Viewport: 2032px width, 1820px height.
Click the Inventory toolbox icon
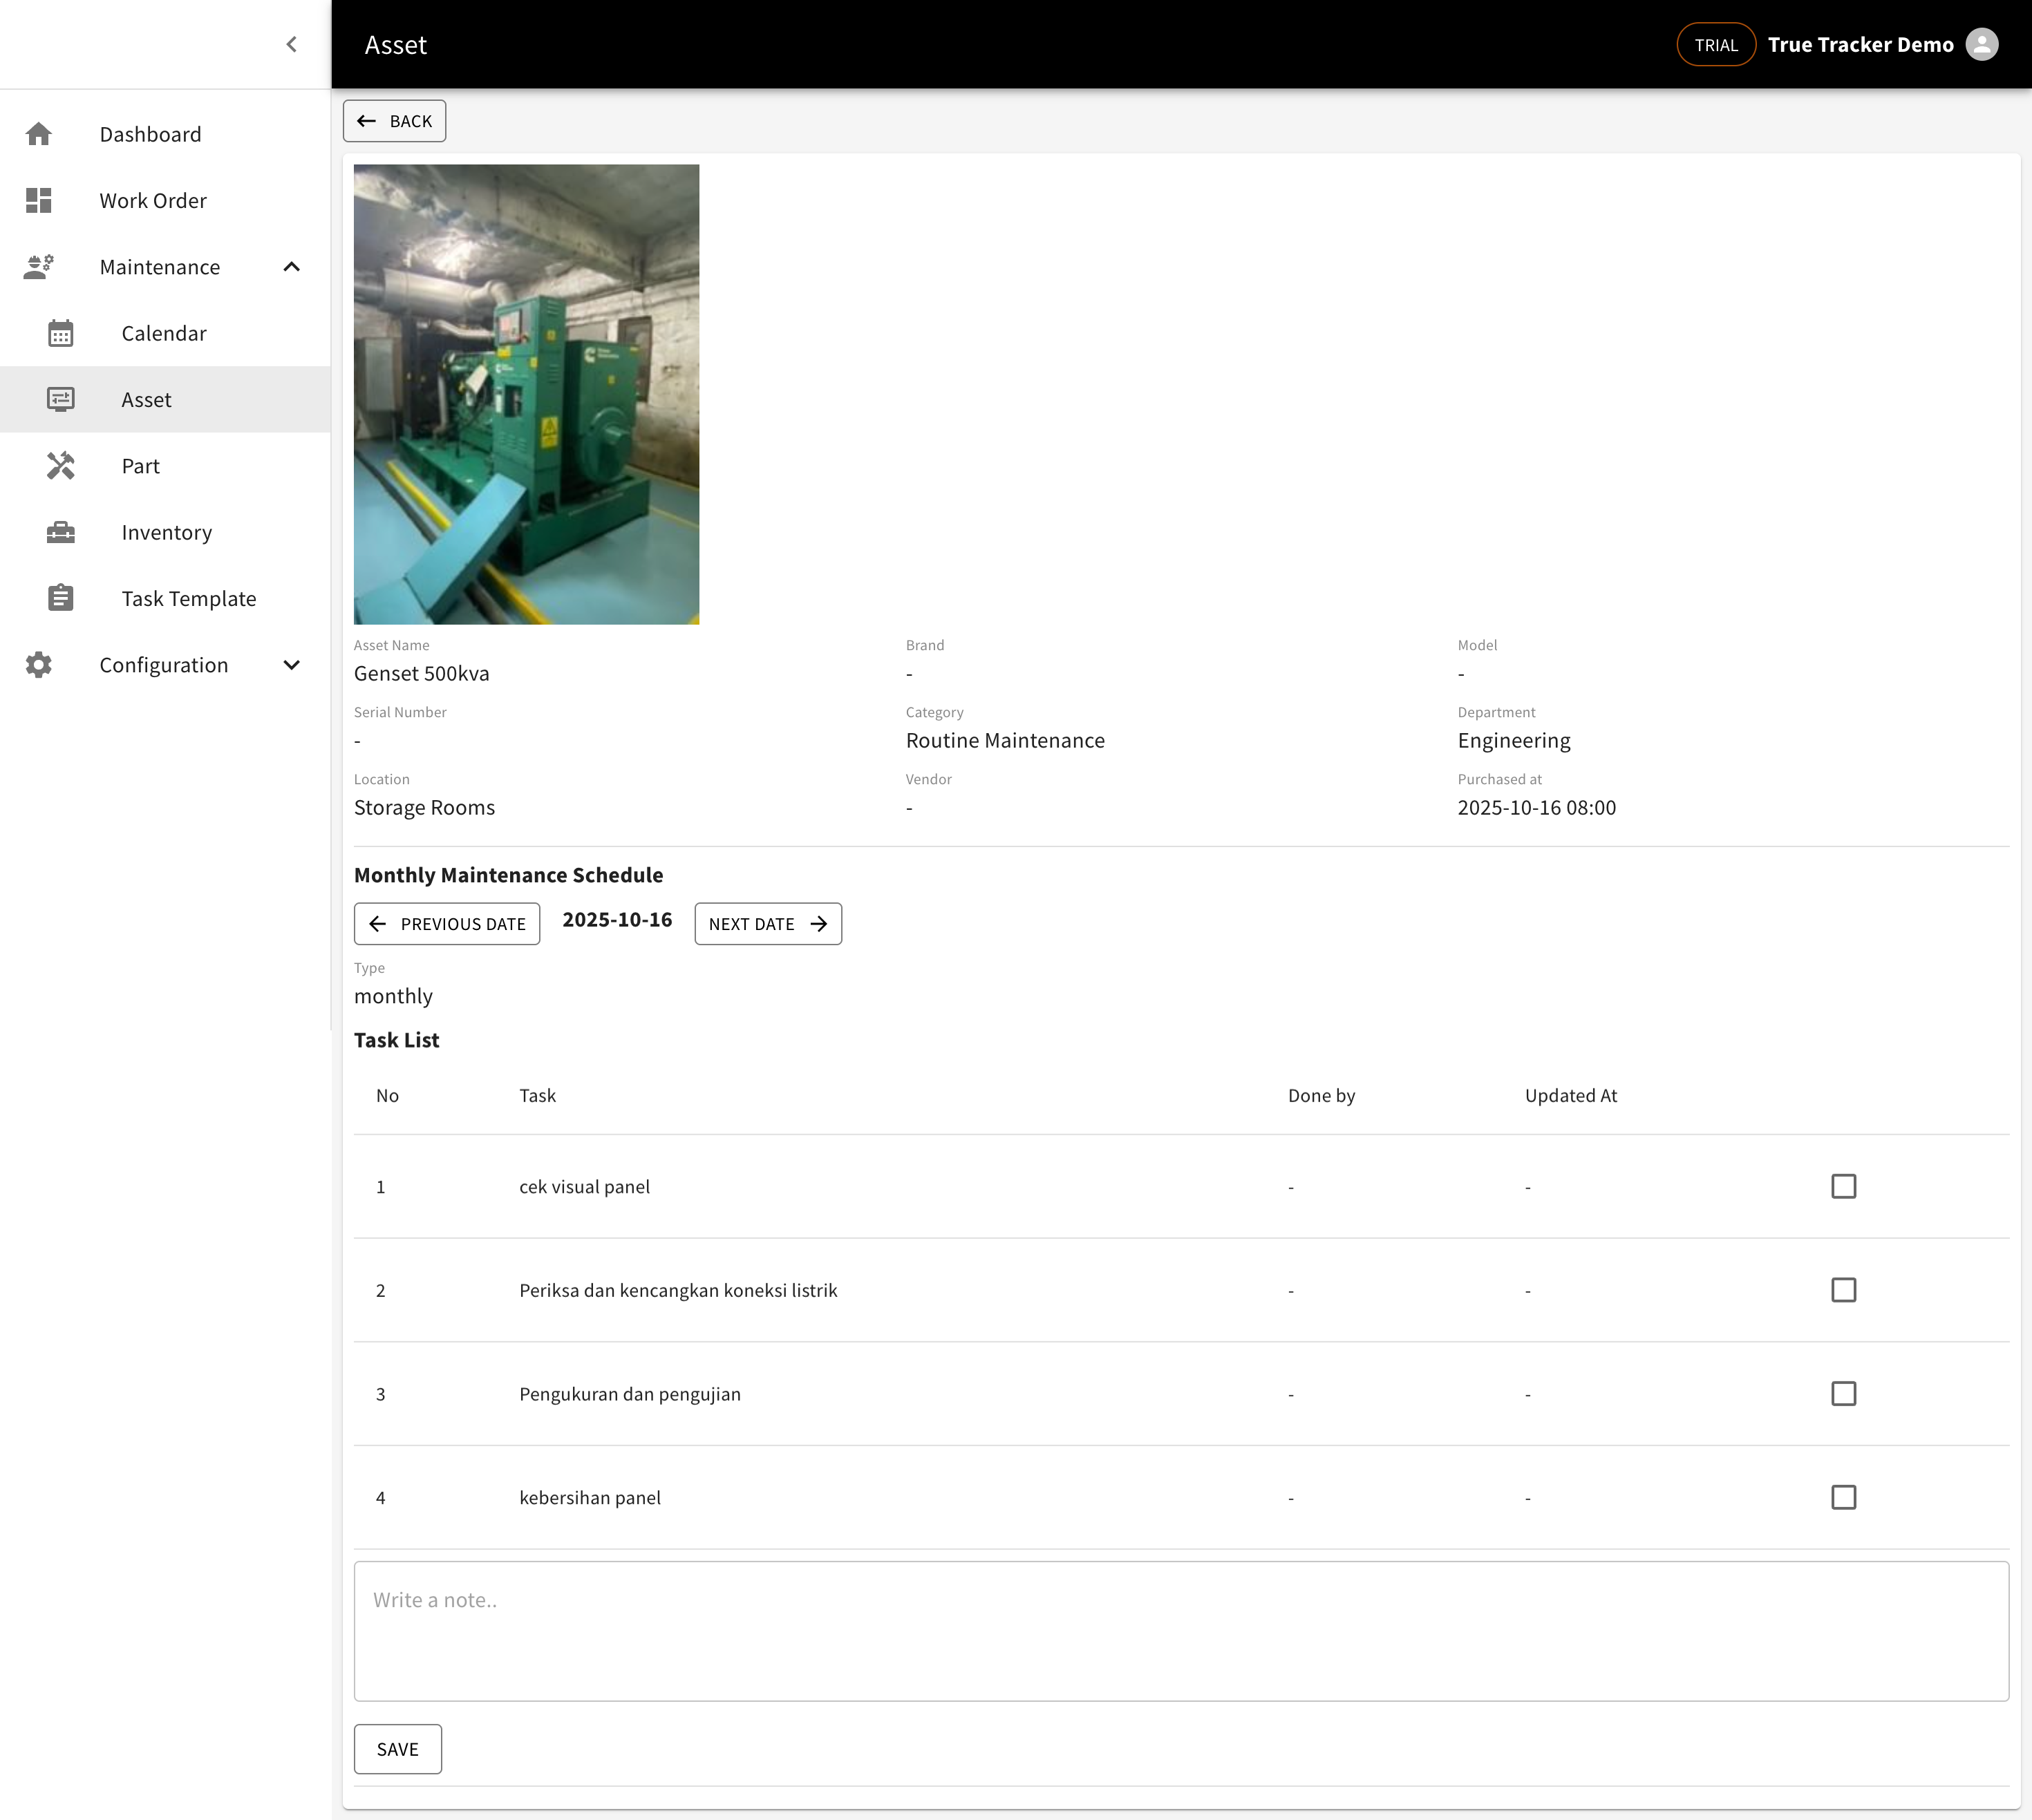(x=61, y=532)
